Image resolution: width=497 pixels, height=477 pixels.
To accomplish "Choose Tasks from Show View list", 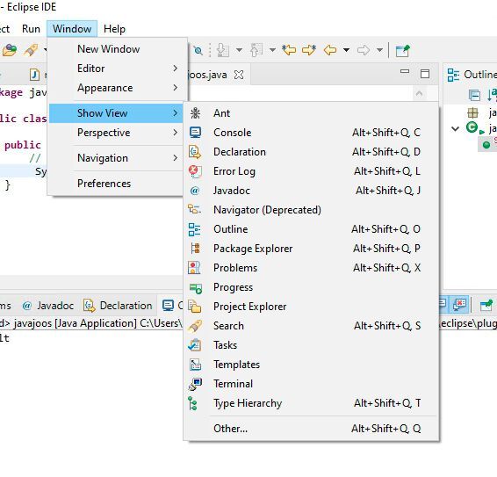I will (x=311, y=345).
